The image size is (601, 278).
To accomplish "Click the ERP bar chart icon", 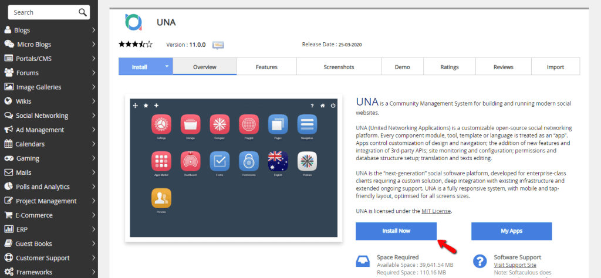I will click(8, 229).
